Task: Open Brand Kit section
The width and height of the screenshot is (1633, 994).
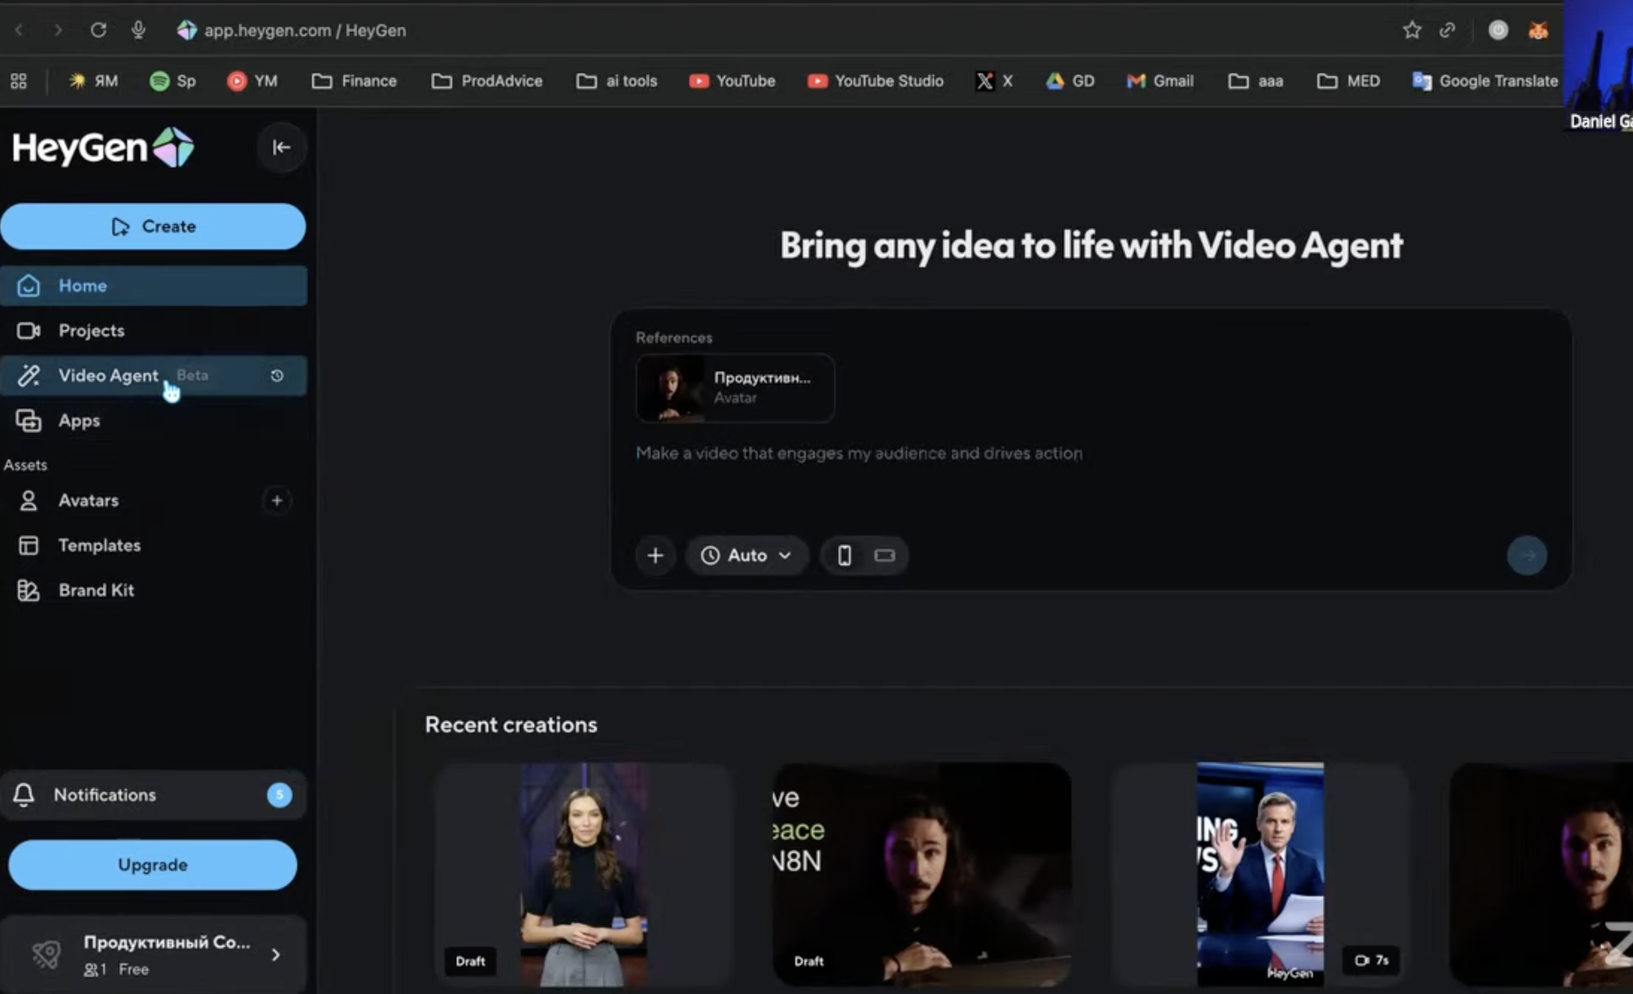Action: (x=96, y=590)
